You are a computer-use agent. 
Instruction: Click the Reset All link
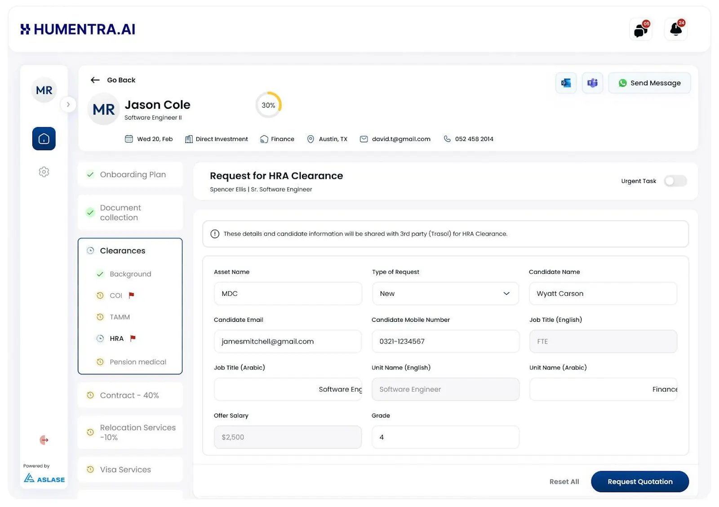[564, 481]
